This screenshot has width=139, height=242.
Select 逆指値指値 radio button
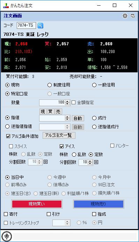7,126
